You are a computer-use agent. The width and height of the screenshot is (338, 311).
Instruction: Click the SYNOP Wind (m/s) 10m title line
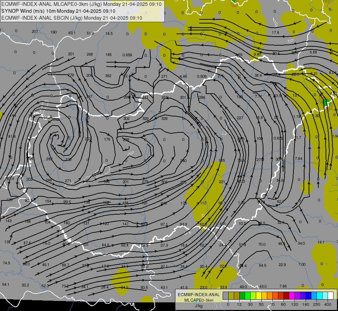(58, 11)
